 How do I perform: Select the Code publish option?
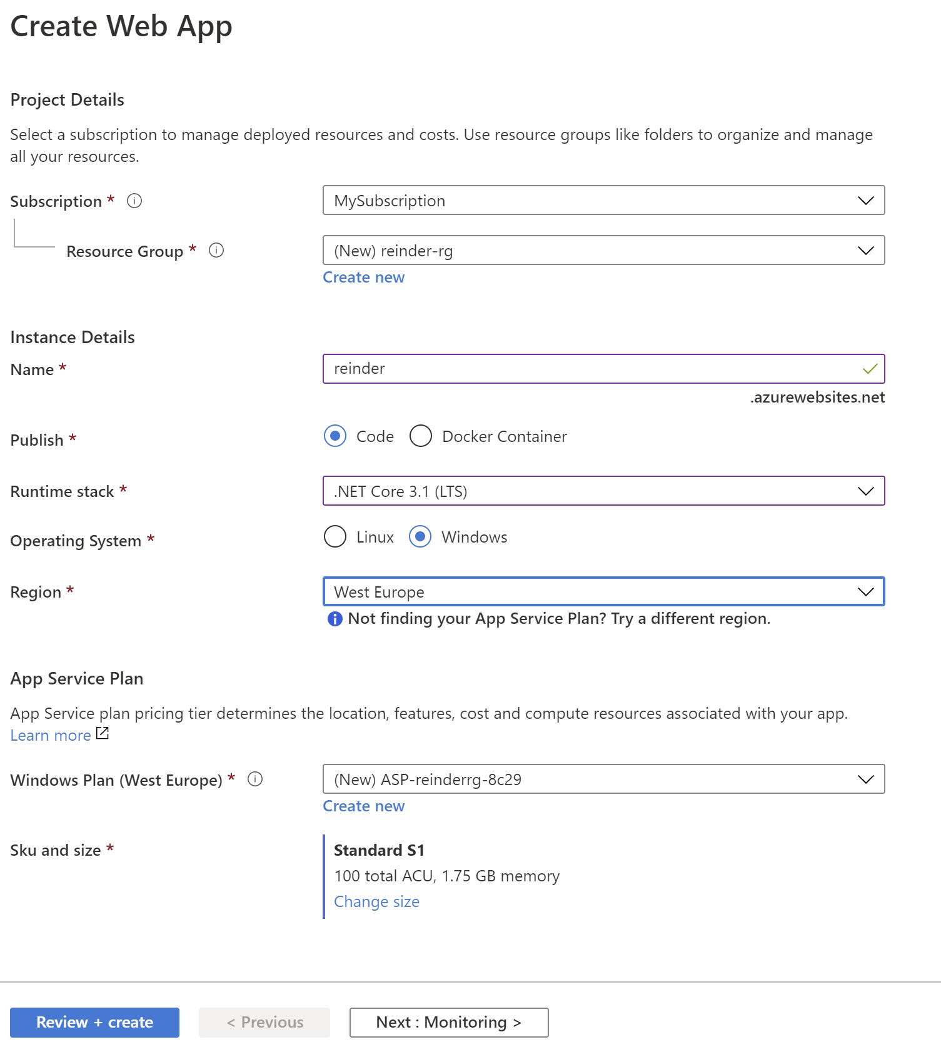point(335,436)
